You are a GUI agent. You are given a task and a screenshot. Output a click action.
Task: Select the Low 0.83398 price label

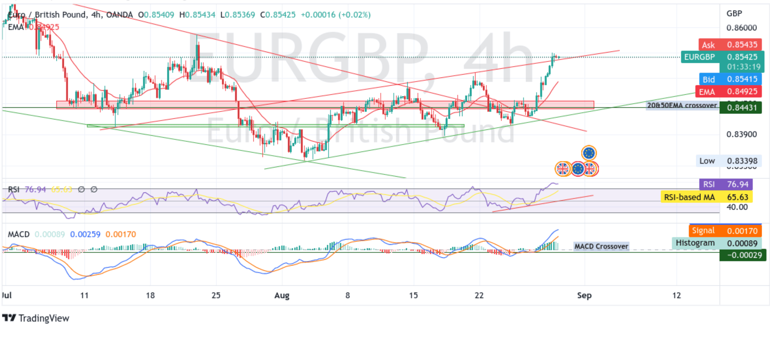pyautogui.click(x=729, y=161)
